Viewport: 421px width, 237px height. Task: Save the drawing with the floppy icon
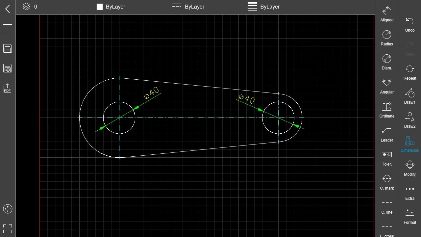(x=8, y=48)
